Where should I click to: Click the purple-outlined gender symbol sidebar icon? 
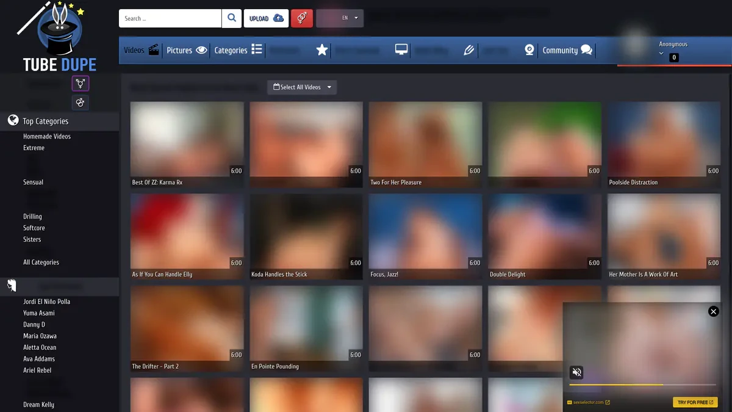(80, 83)
